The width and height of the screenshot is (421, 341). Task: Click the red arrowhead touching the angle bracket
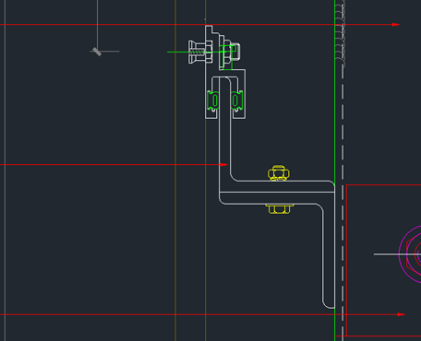224,165
